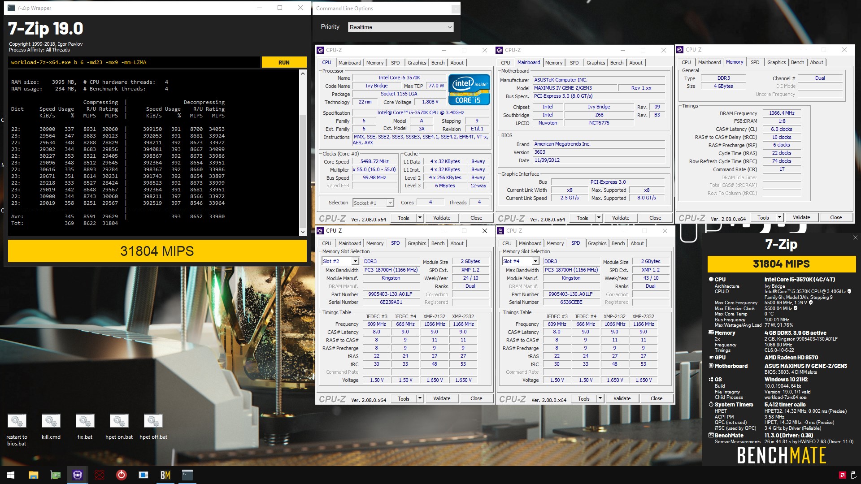Click the CPU-Z taskbar icon
Screen dimensions: 861x484
coord(78,475)
